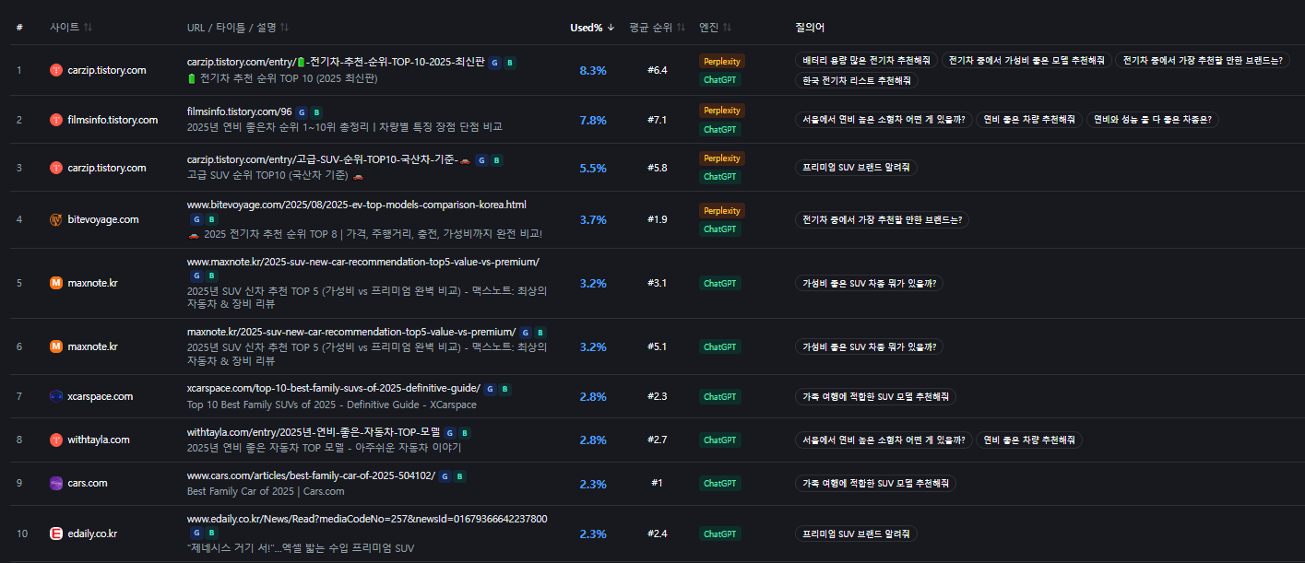Open the xcarspace top-10-best-family-suvs URL
Image resolution: width=1305 pixels, height=563 pixels.
pyautogui.click(x=333, y=389)
